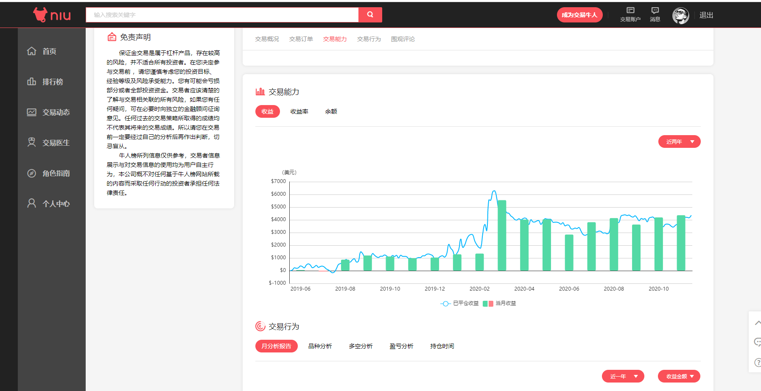The image size is (761, 391).
Task: Click the 免责声明 disclaimer icon
Action: click(x=112, y=37)
